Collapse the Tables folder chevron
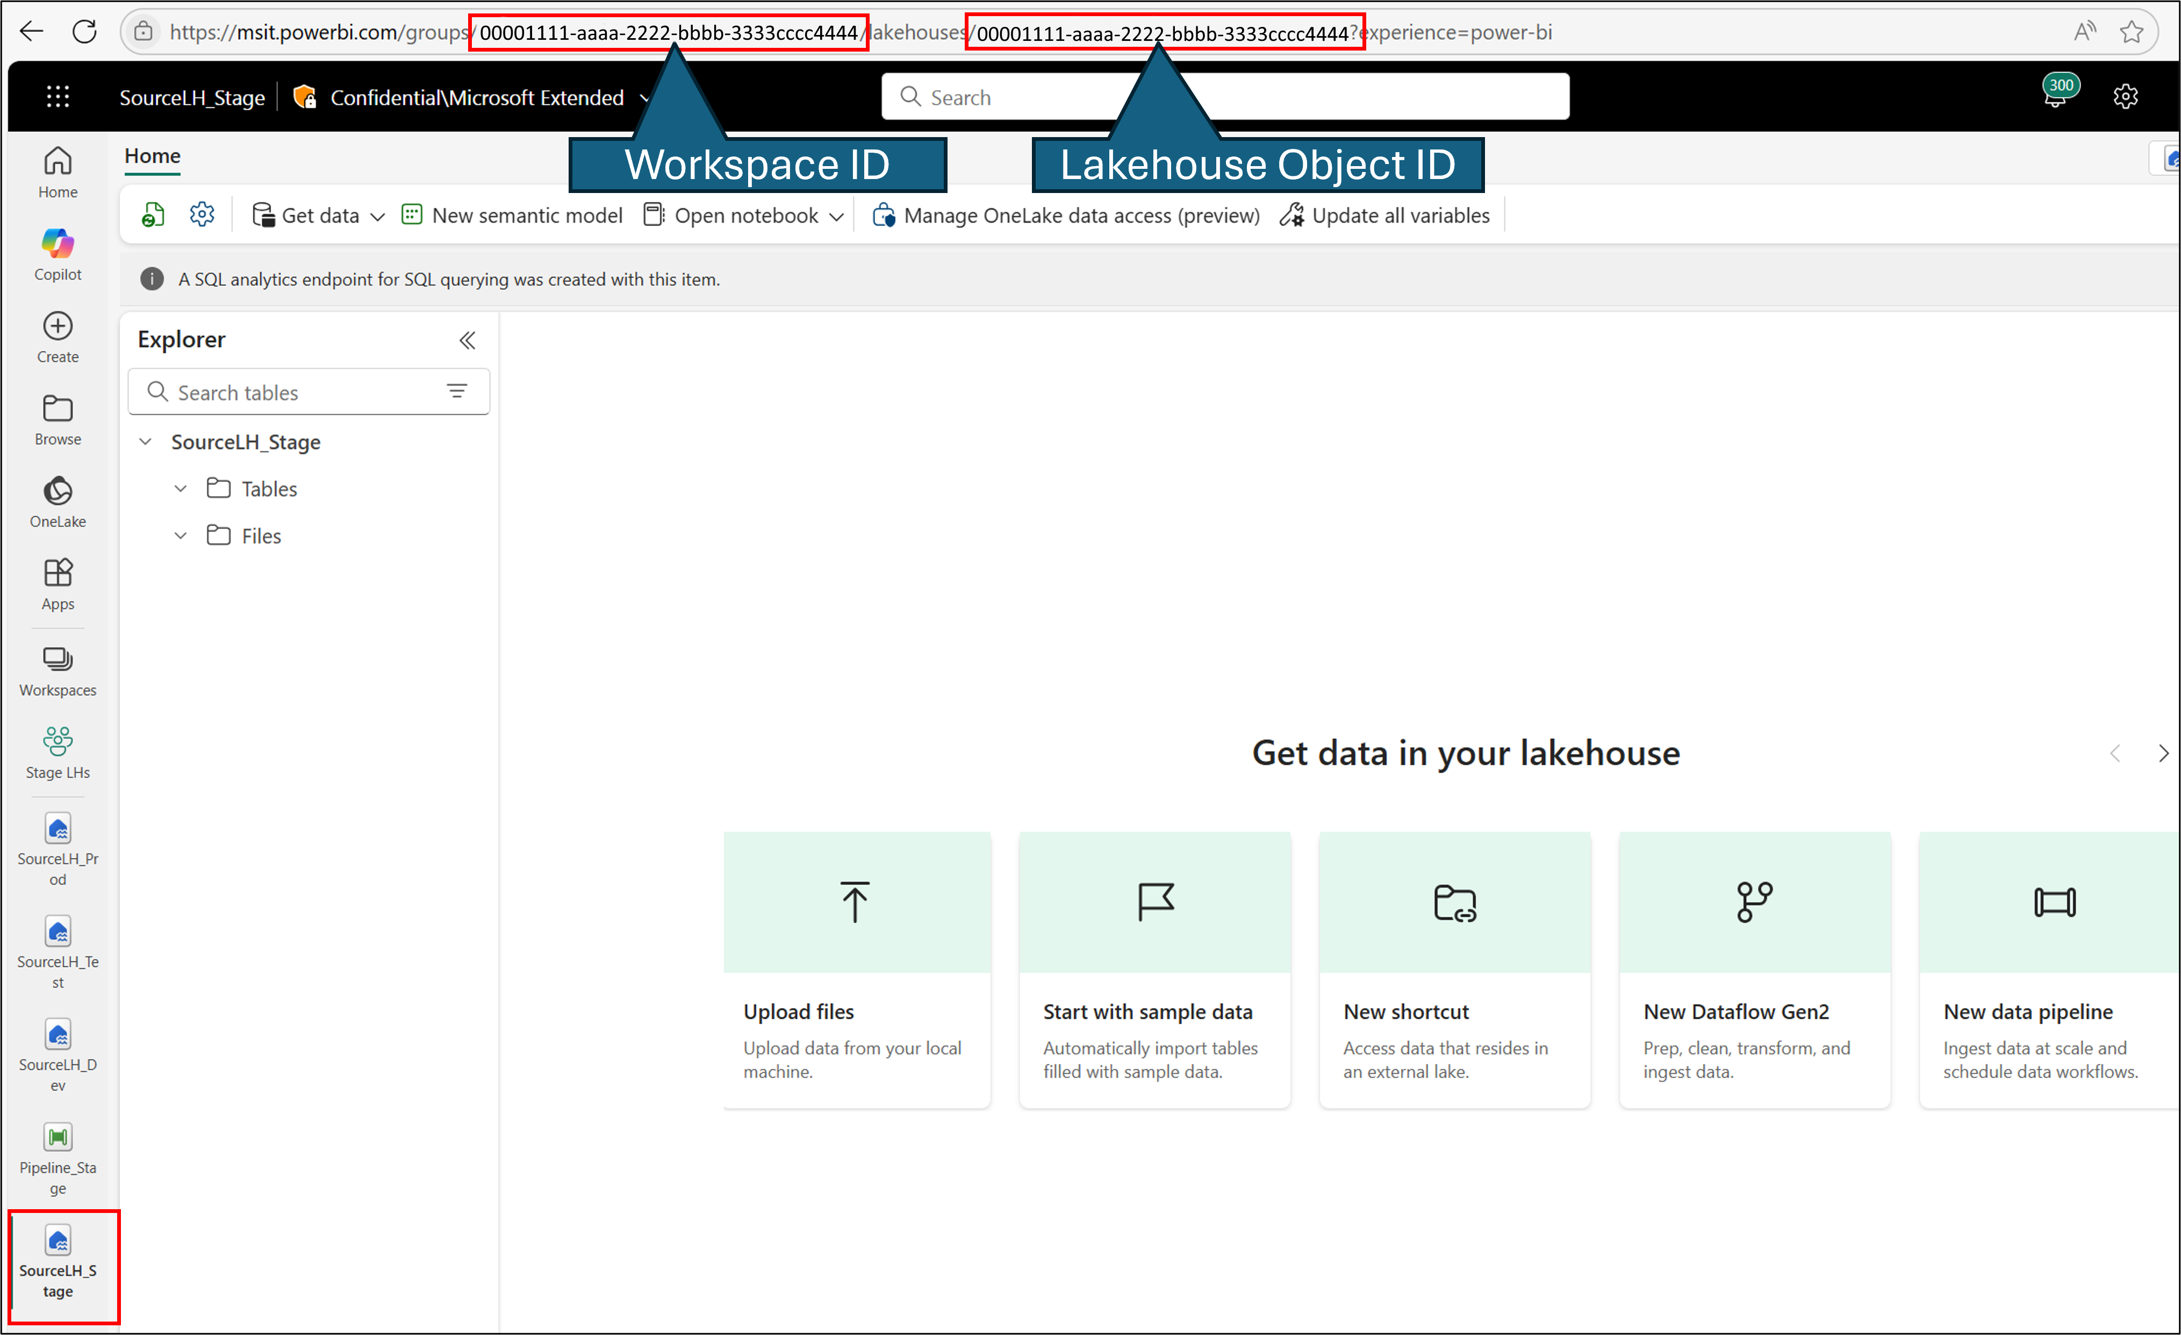 (181, 489)
